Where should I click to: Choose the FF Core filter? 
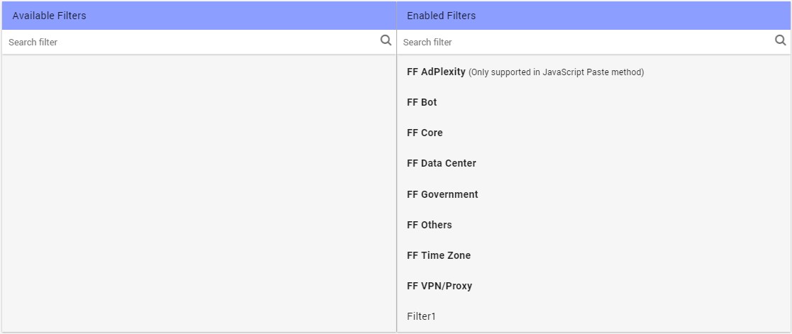(425, 133)
